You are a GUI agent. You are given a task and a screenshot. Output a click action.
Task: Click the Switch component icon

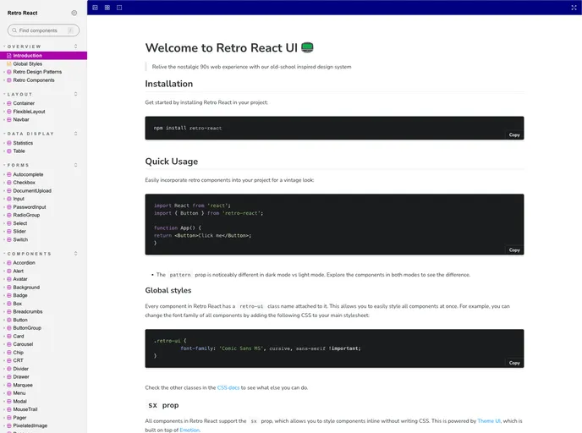[9, 239]
